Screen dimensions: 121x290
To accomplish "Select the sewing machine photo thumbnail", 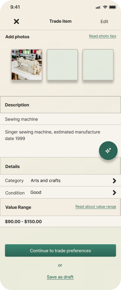I will [x=27, y=65].
